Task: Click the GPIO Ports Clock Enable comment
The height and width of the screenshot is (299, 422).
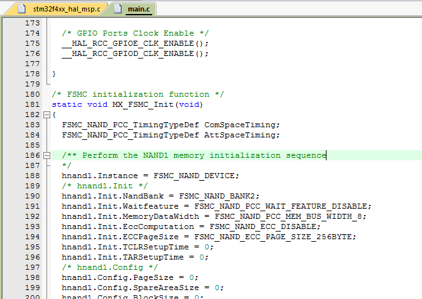Action: click(136, 33)
